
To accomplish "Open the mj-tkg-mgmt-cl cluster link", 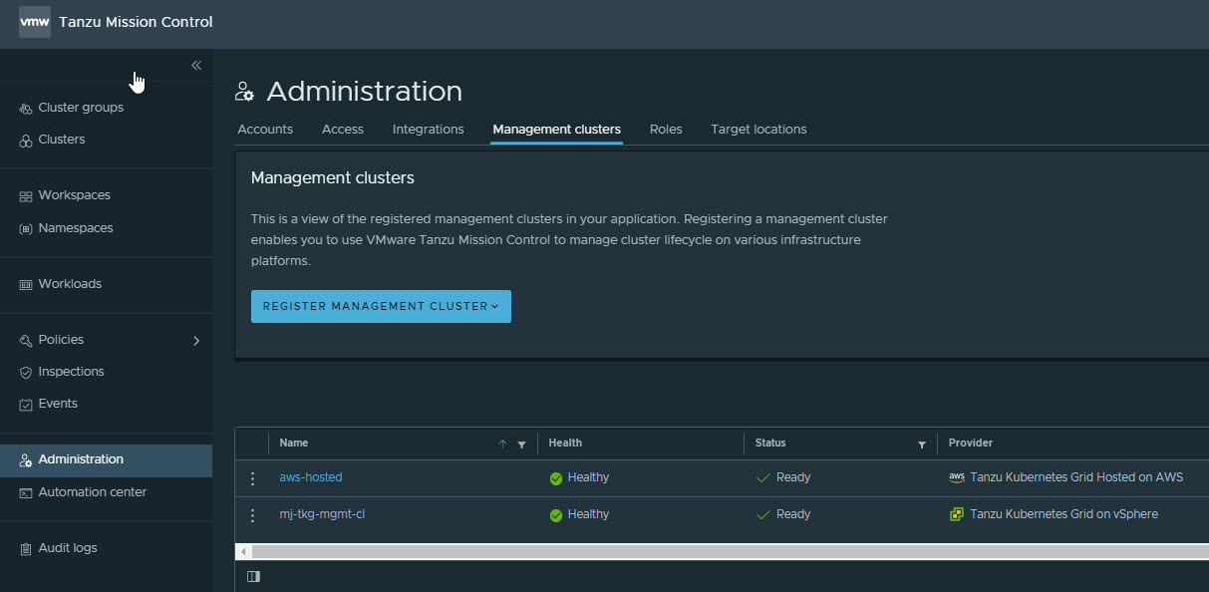I will [x=322, y=514].
